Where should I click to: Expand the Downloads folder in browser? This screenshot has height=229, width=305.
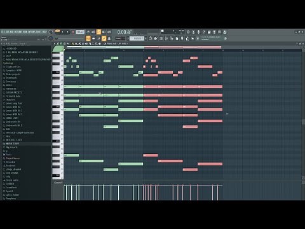[x=11, y=78]
